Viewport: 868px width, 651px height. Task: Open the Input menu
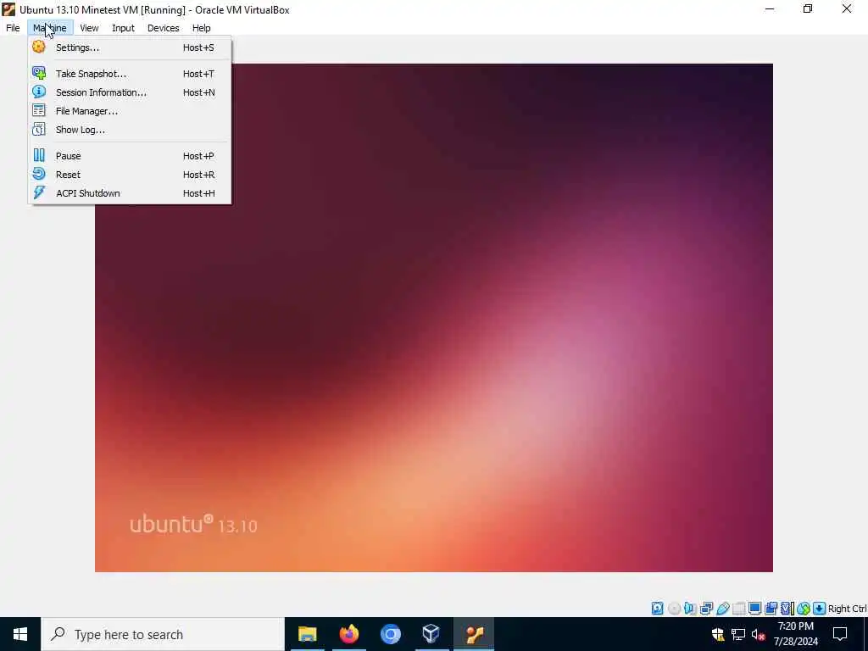coord(123,28)
